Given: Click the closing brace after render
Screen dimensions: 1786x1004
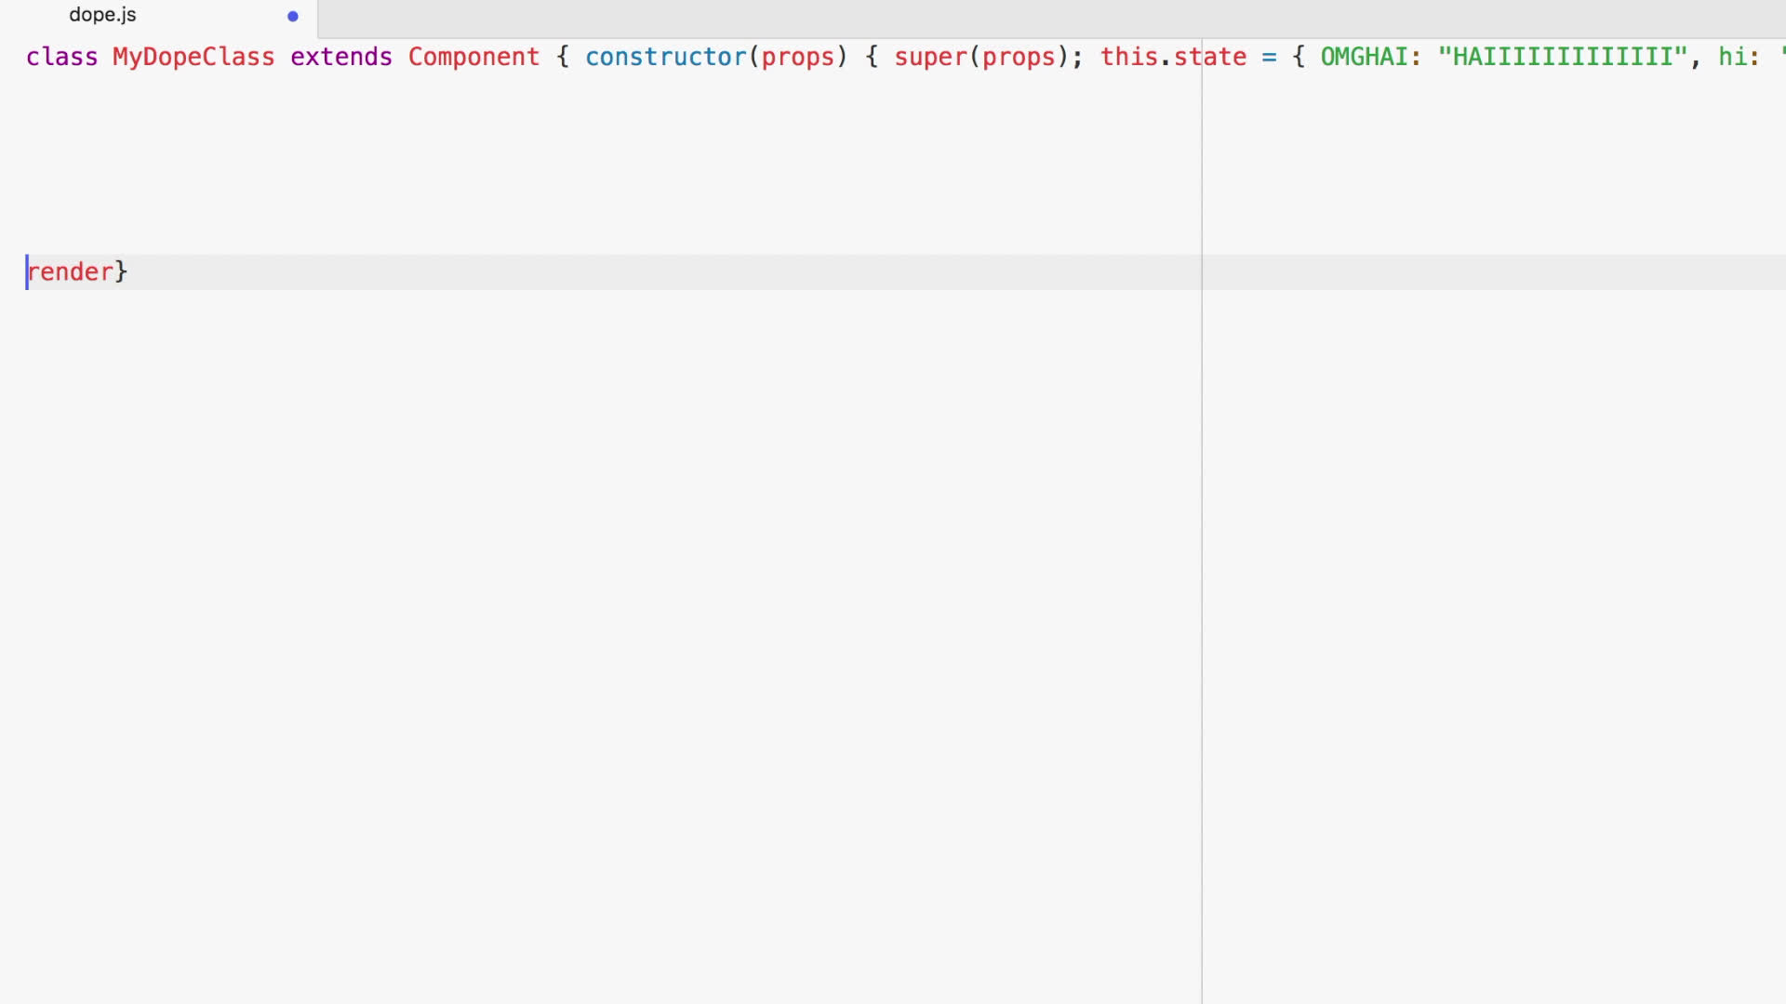Looking at the screenshot, I should pos(121,271).
